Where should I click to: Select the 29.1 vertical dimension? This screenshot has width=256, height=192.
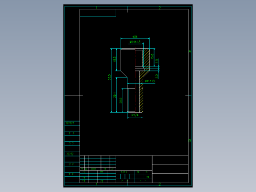(x=115, y=95)
